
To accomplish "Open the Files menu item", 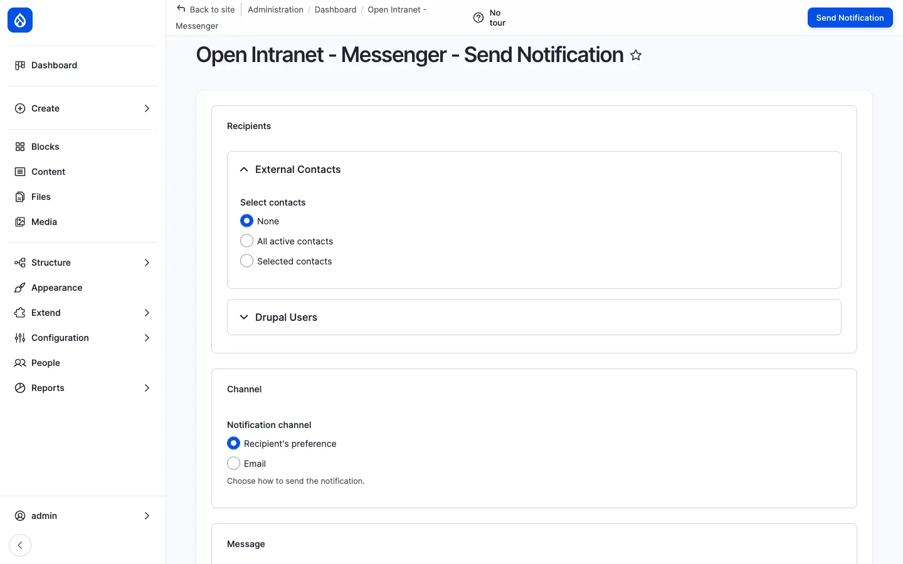I will [x=83, y=197].
